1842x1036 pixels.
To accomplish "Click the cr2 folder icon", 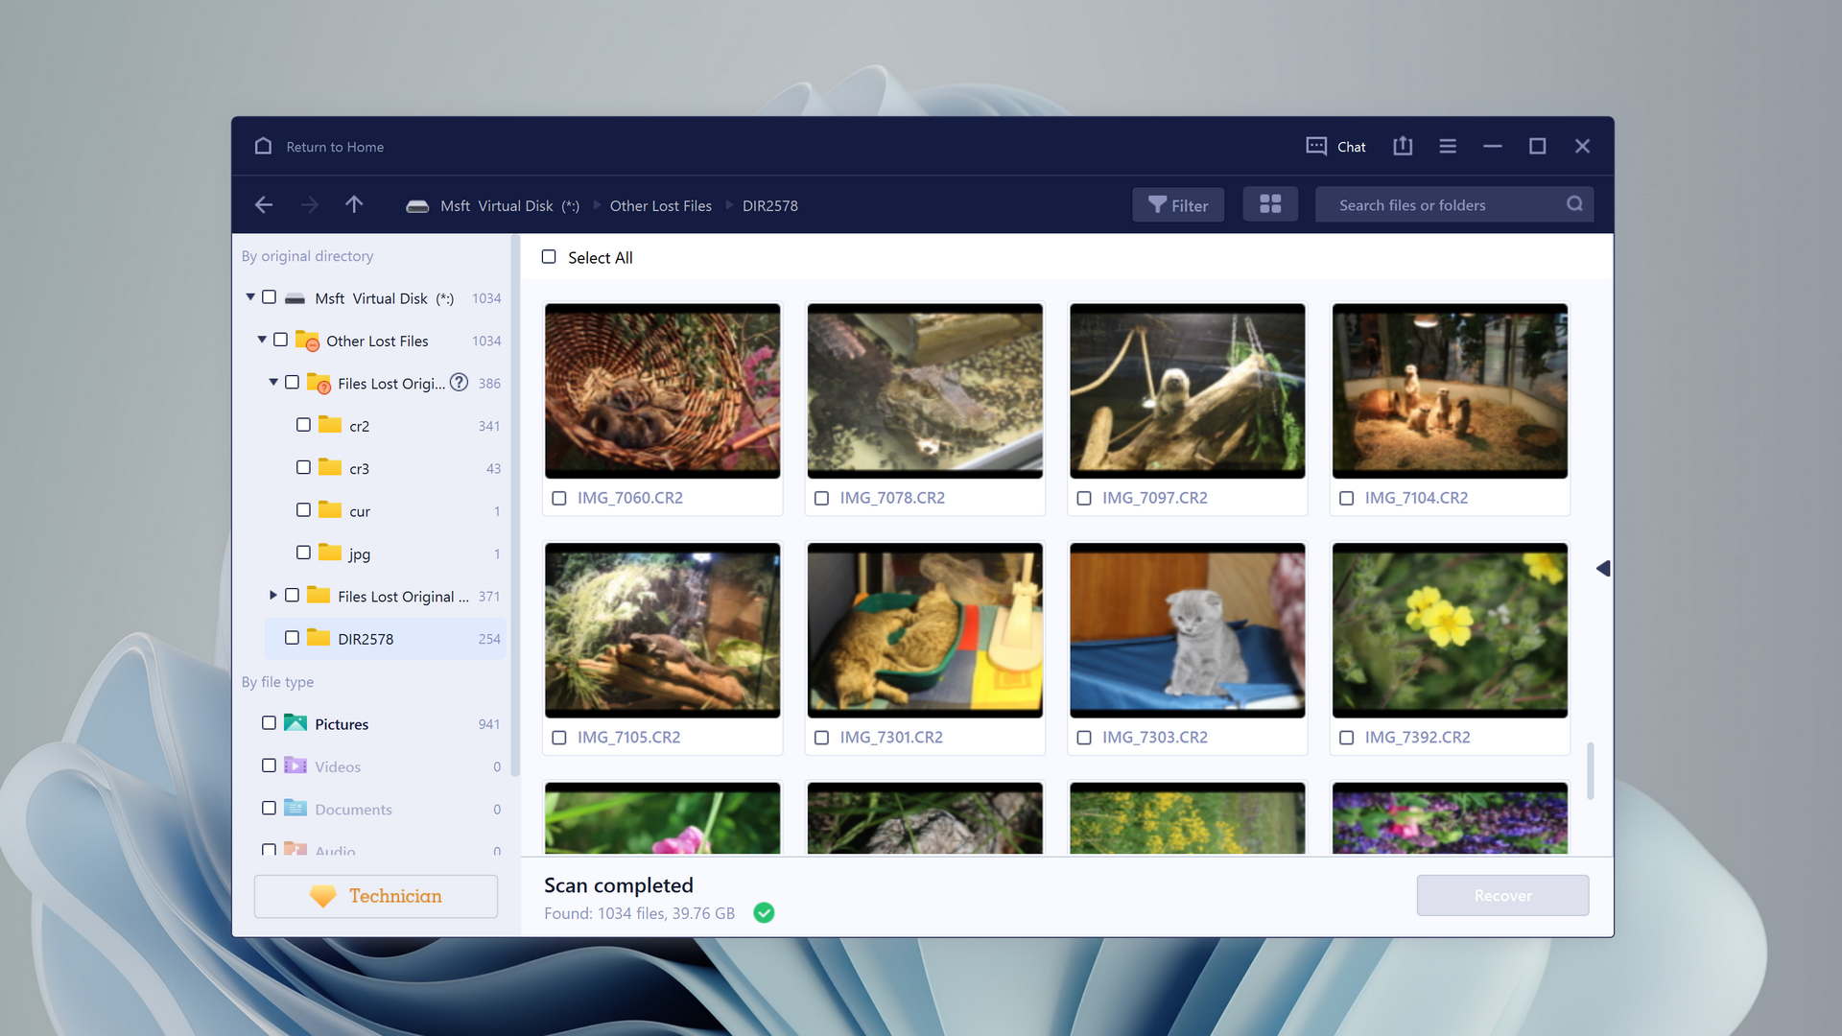I will [330, 424].
